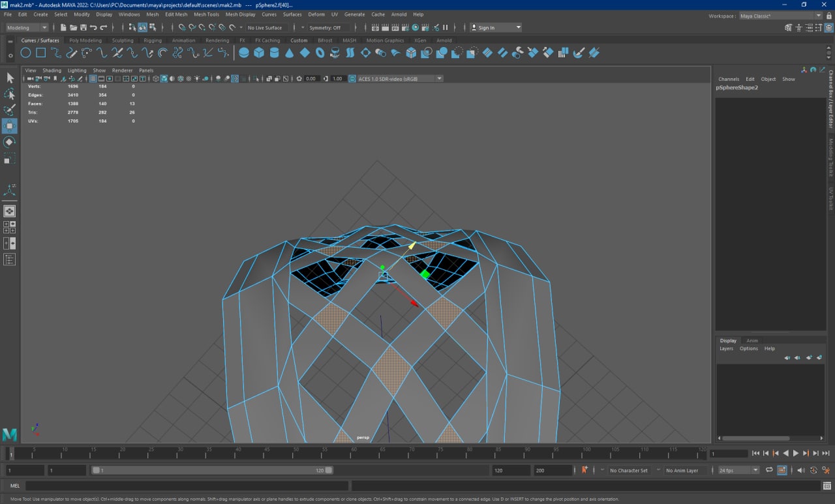This screenshot has height=504, width=835.
Task: Open the viewport Renderer menu
Action: coord(122,70)
